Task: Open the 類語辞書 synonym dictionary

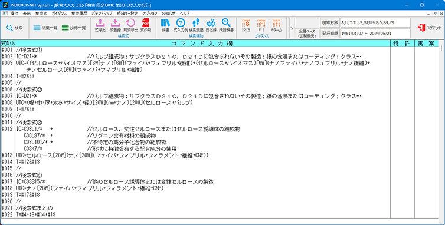Action: [x=226, y=25]
